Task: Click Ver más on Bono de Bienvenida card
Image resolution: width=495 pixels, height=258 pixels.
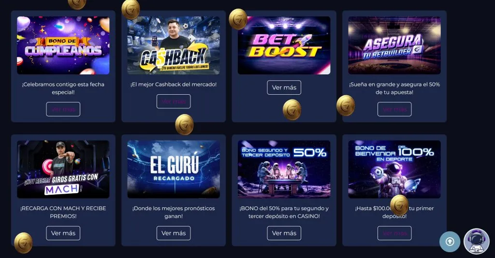Action: click(x=394, y=233)
